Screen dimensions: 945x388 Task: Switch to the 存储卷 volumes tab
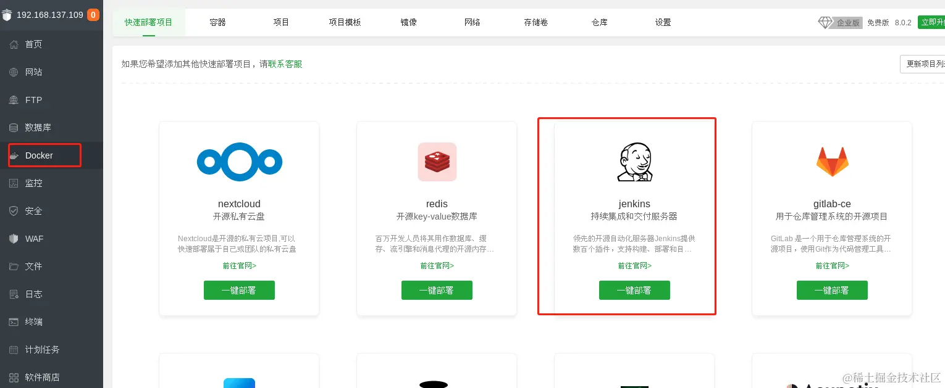[536, 22]
